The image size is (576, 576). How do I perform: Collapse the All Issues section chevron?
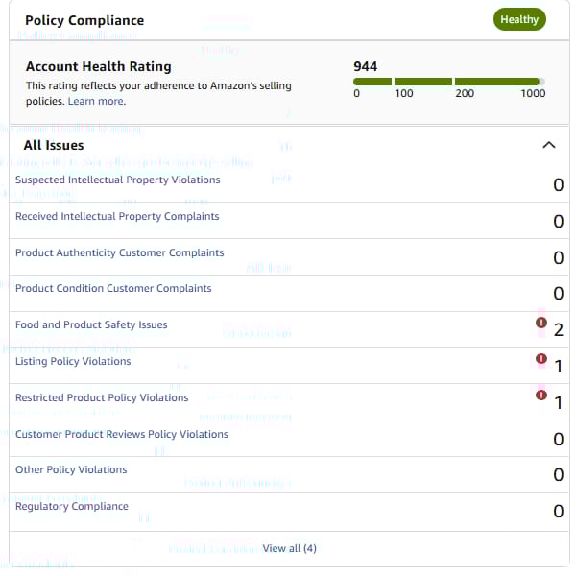click(x=549, y=145)
